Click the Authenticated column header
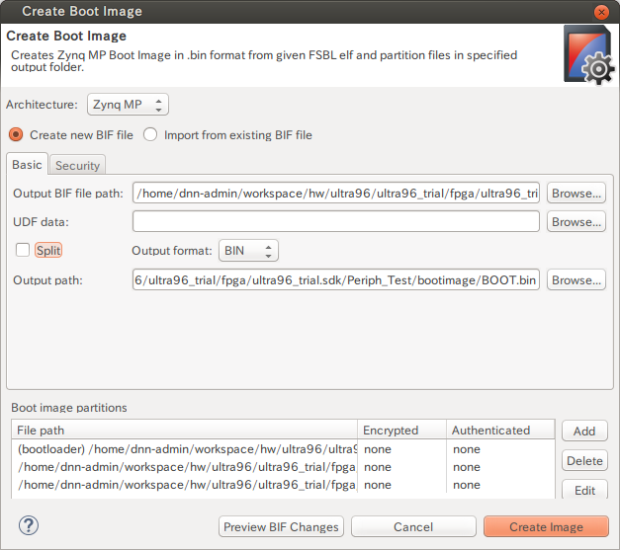This screenshot has width=620, height=550. pyautogui.click(x=500, y=430)
